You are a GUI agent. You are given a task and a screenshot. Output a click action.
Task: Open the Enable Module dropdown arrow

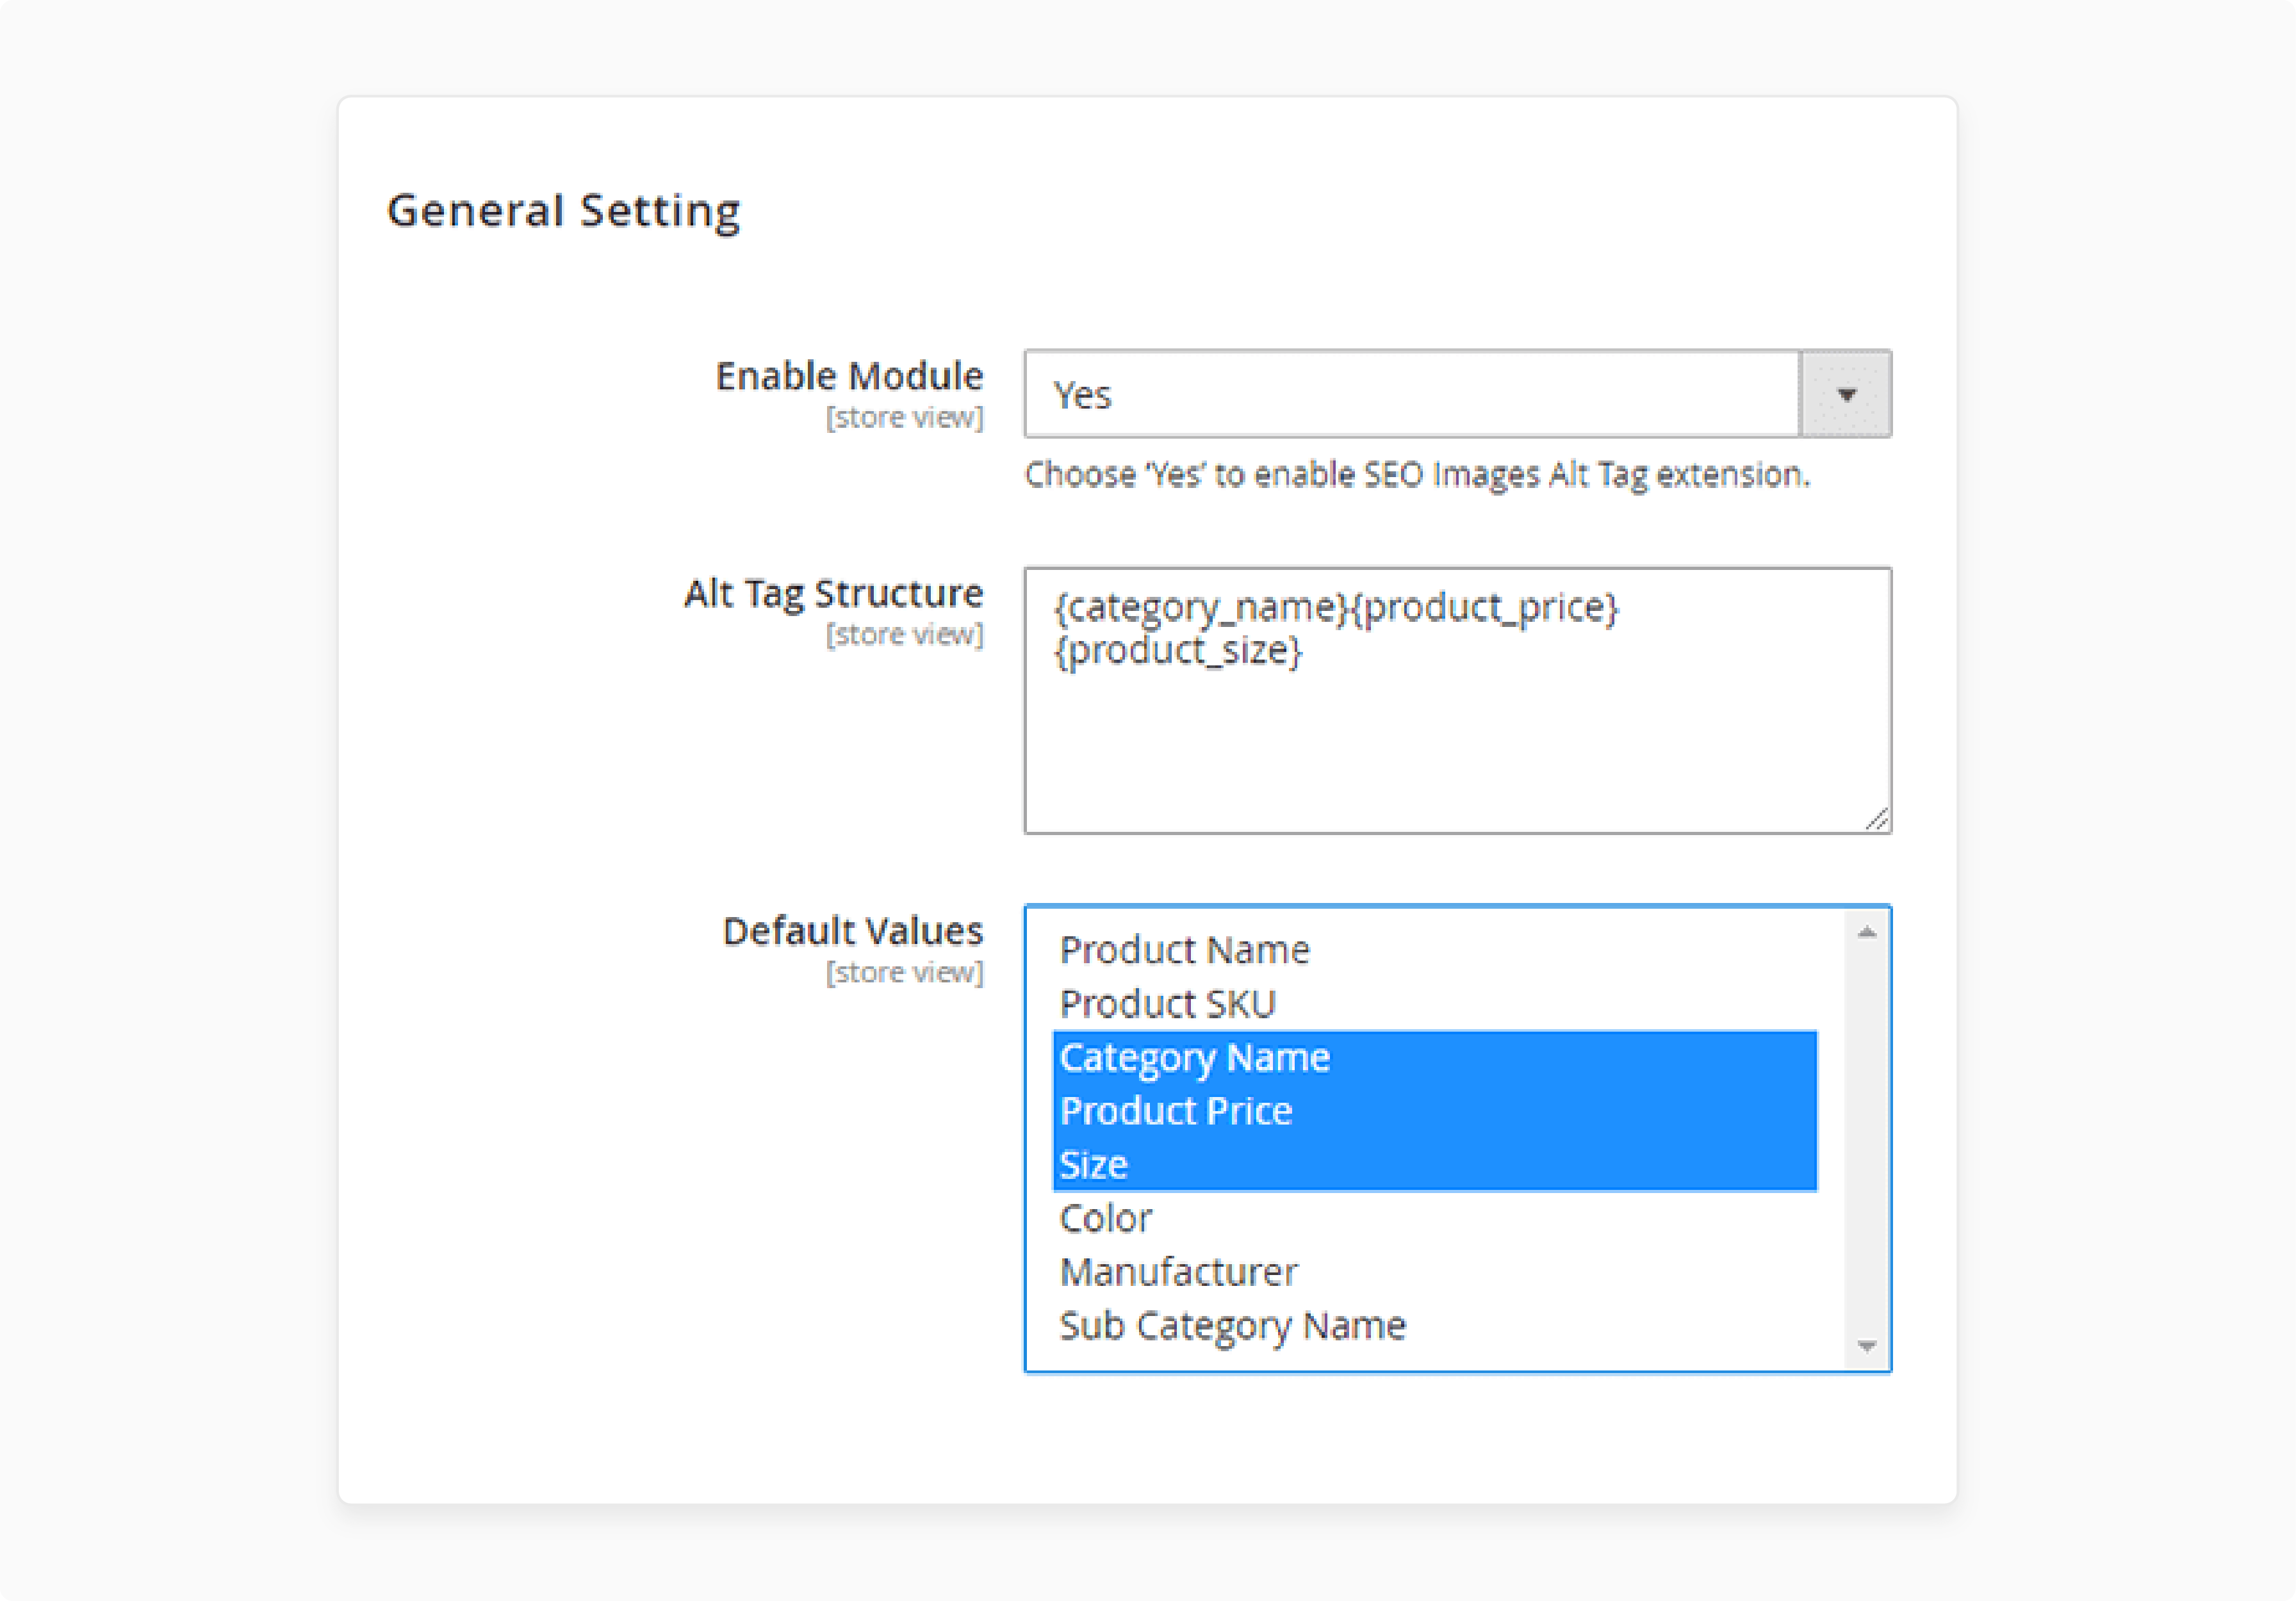[1845, 394]
